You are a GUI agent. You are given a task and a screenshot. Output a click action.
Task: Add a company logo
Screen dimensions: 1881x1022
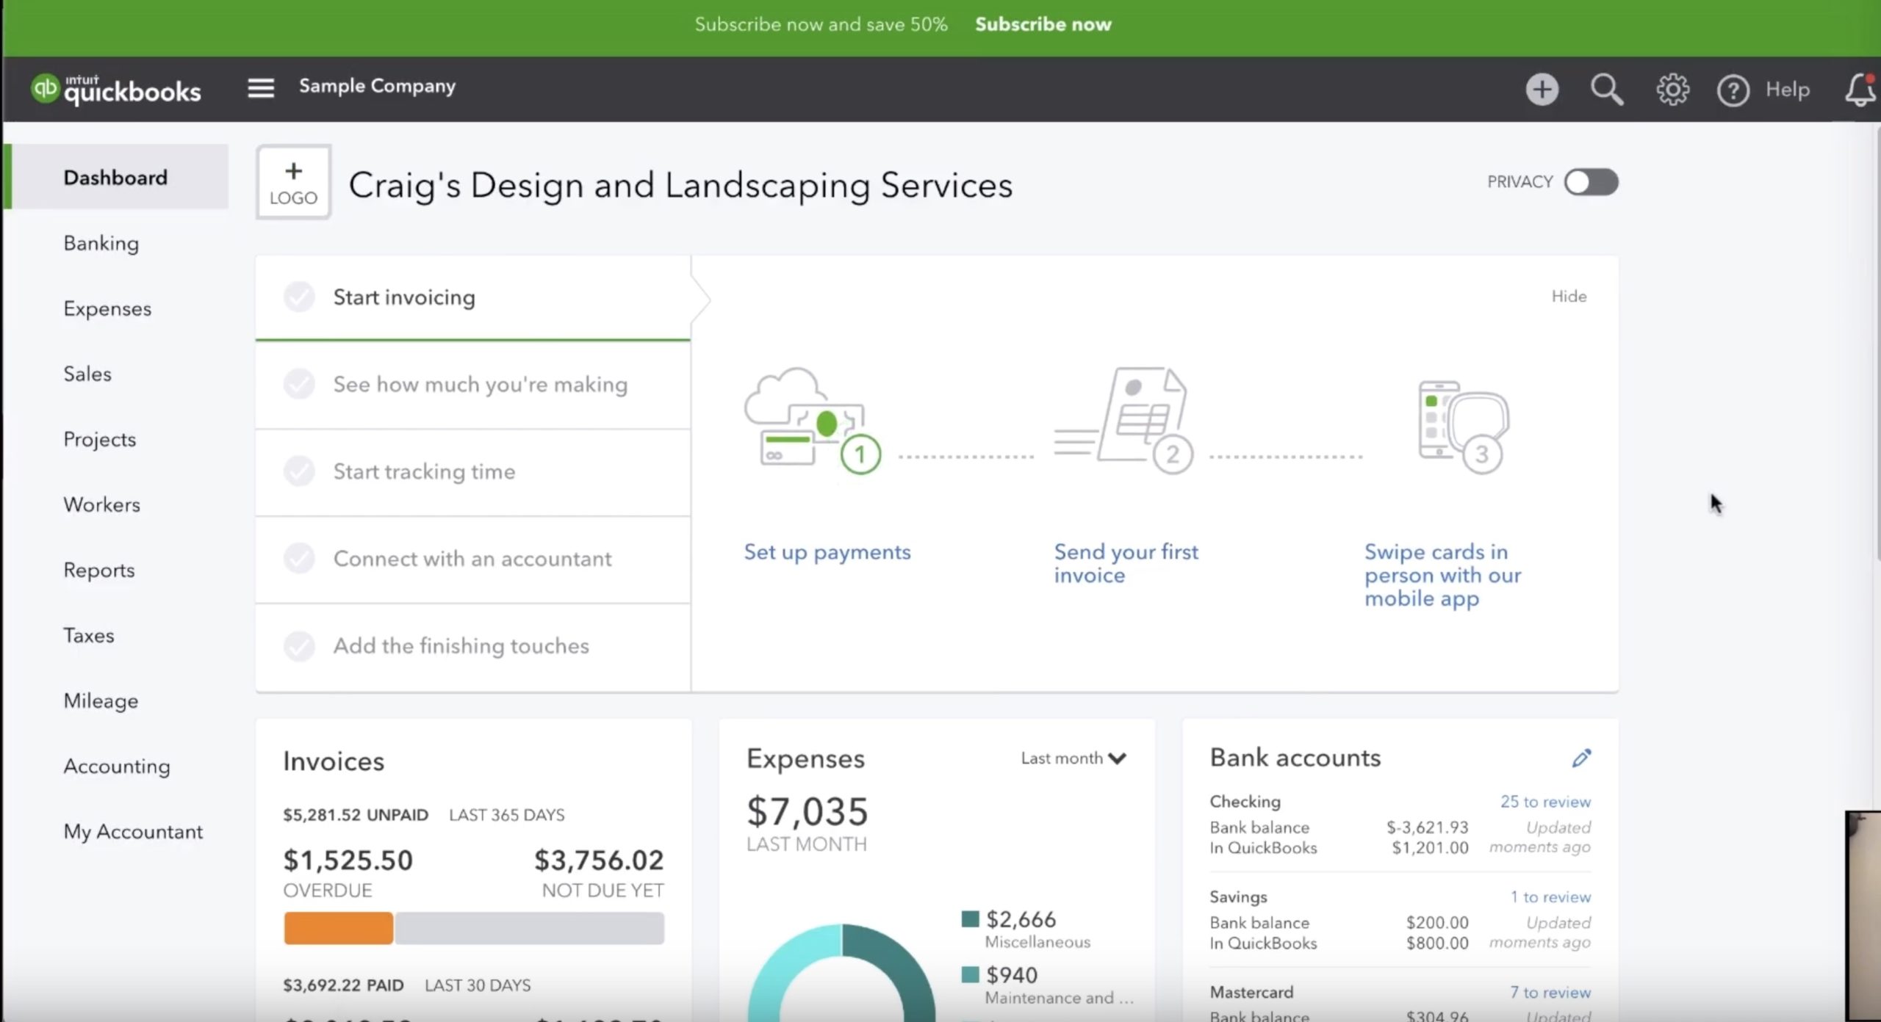pyautogui.click(x=293, y=182)
